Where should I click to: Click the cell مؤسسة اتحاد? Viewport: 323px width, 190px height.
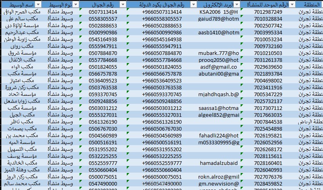pos(21,95)
